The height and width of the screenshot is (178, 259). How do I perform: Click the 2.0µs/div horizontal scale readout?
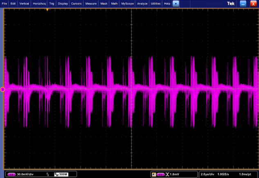pyautogui.click(x=207, y=174)
